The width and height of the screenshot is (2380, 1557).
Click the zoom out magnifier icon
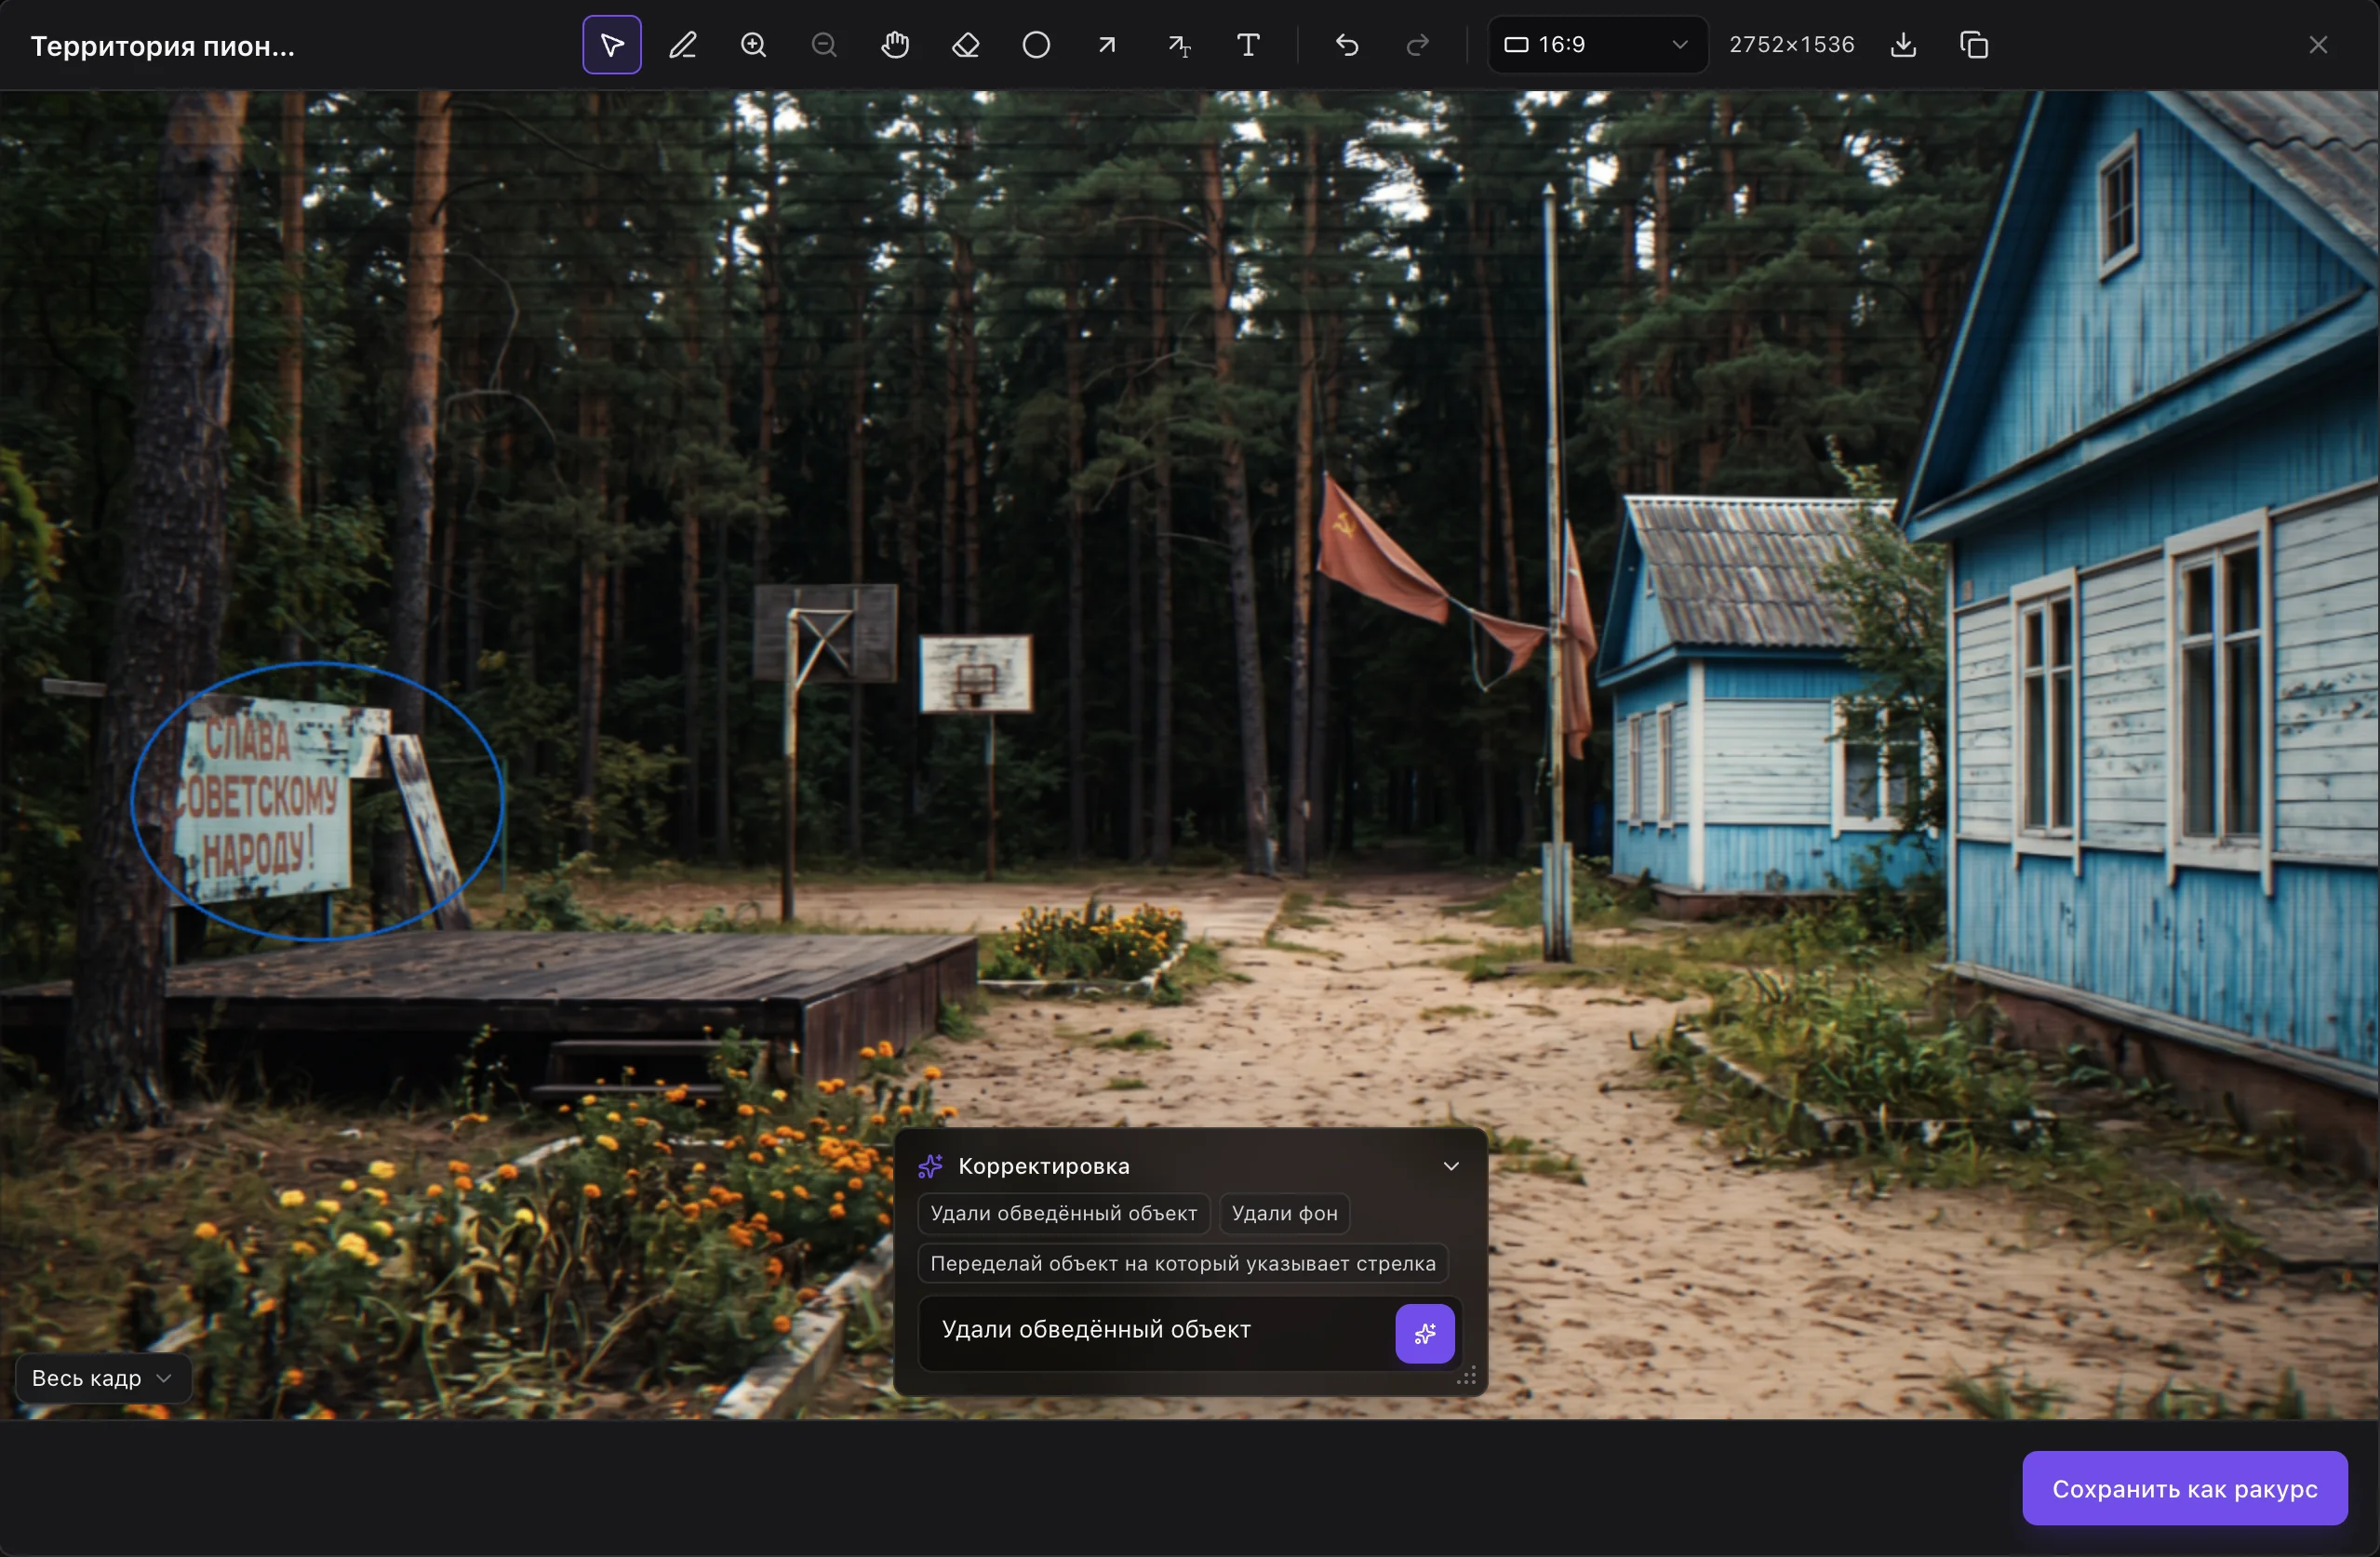(x=824, y=45)
